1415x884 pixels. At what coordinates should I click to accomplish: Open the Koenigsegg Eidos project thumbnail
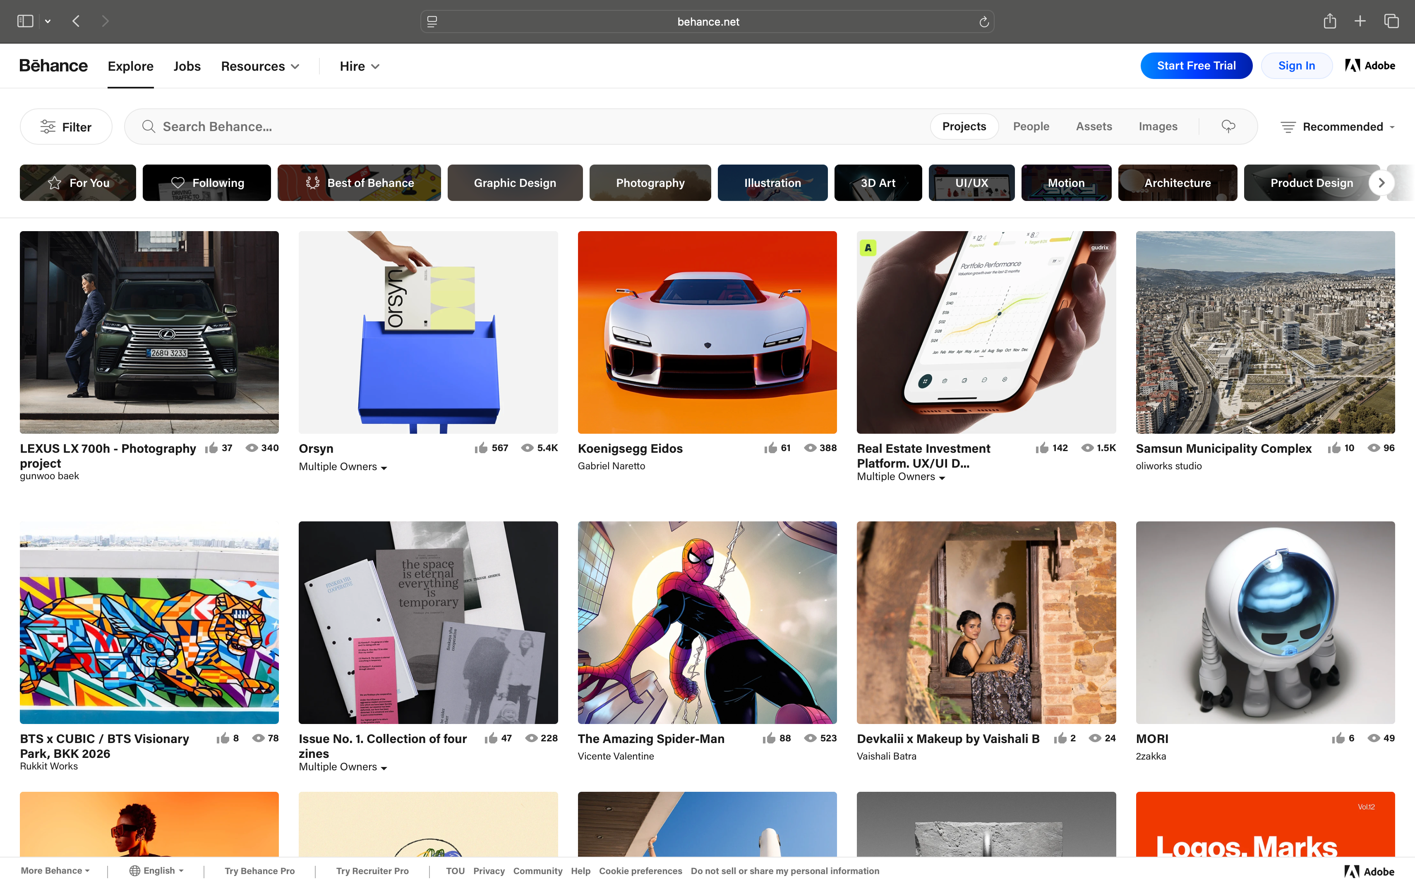coord(707,332)
